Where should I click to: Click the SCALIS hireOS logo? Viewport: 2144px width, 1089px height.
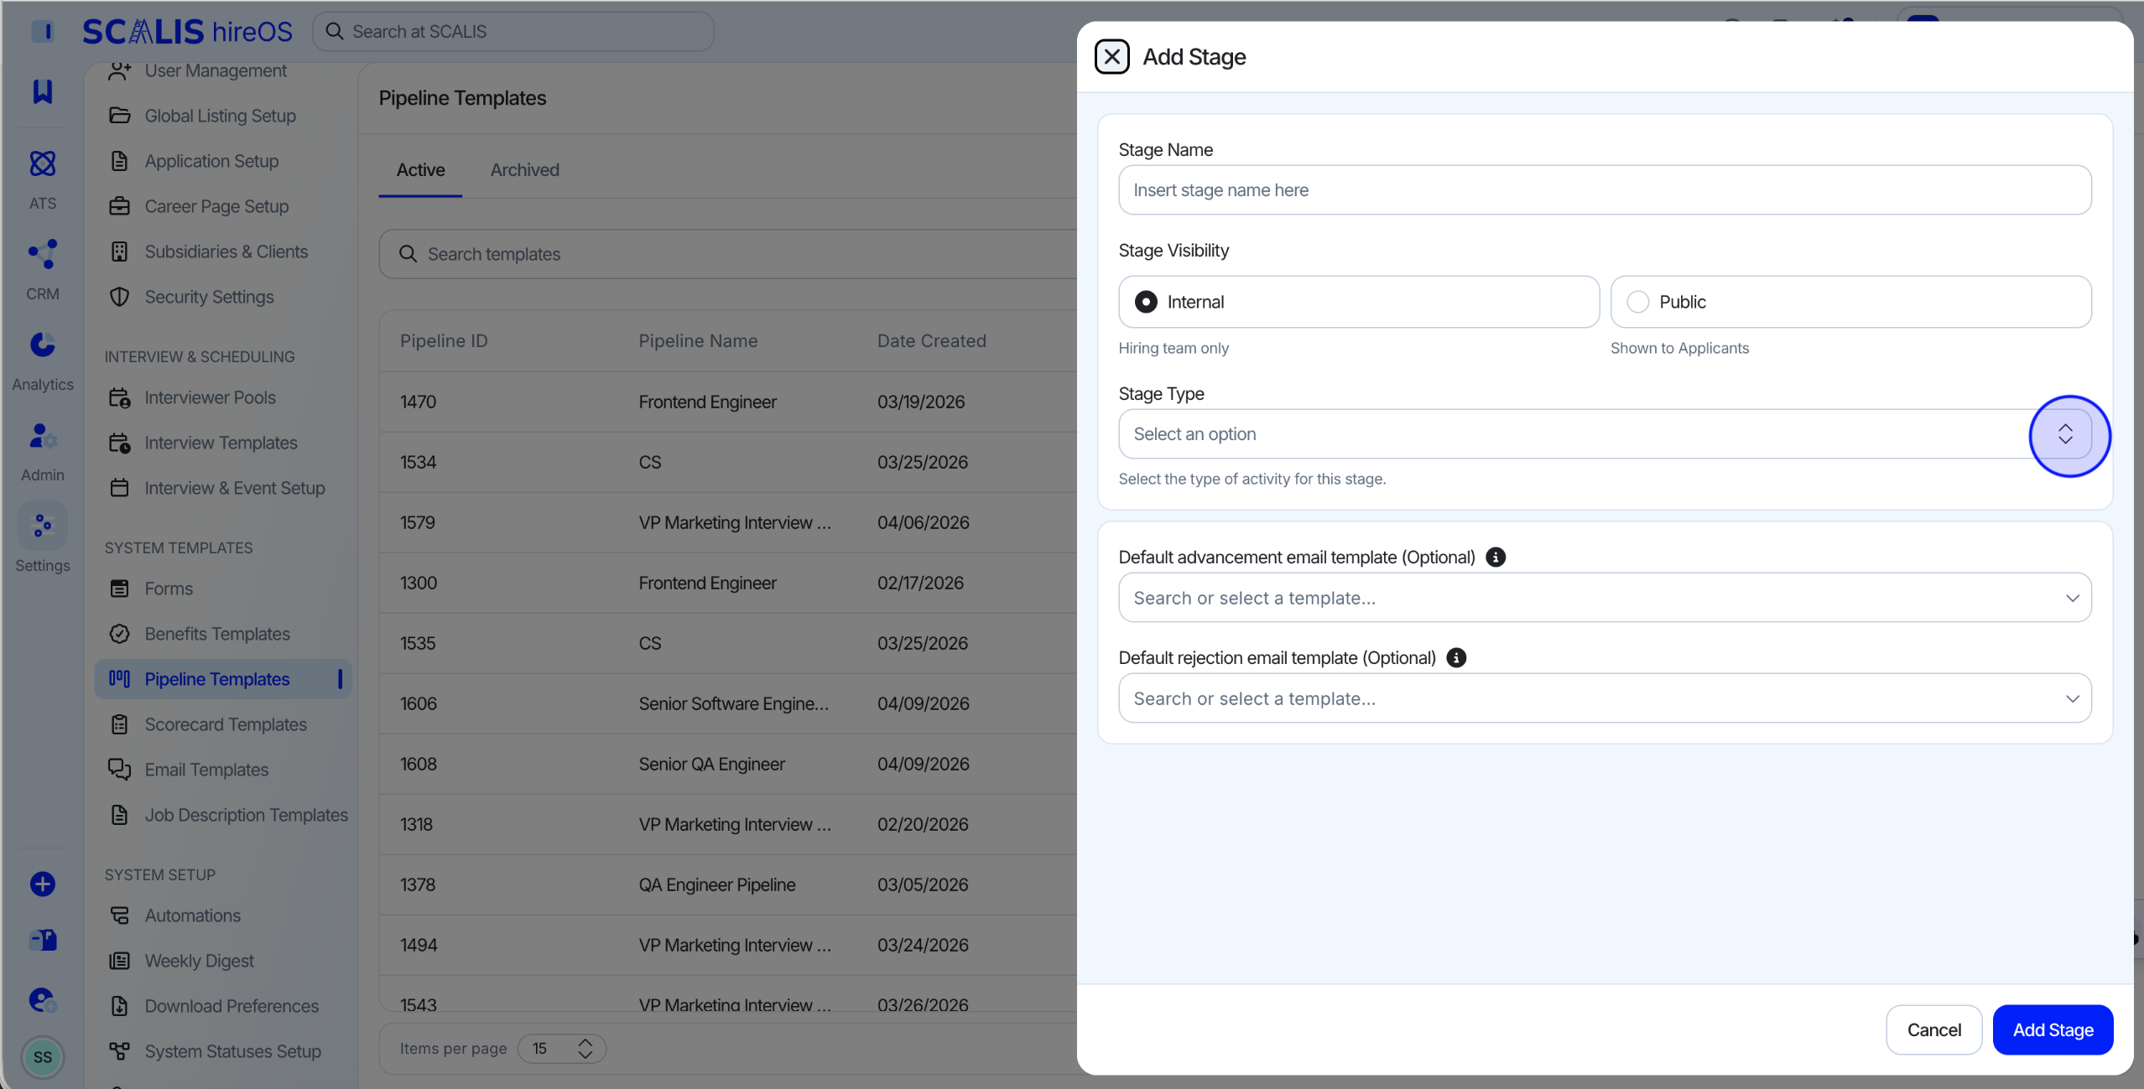click(187, 32)
